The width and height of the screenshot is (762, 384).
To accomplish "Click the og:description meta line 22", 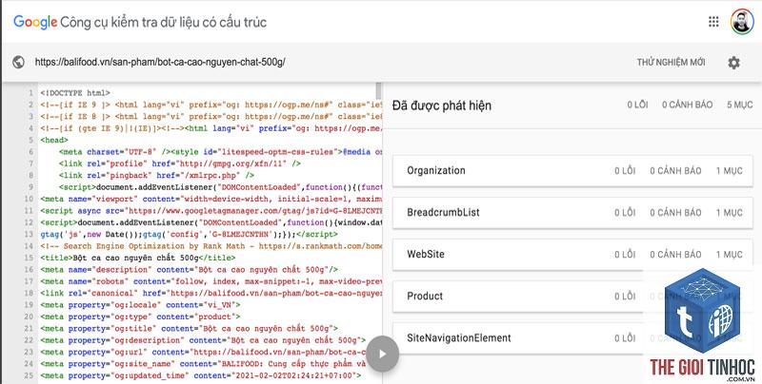I will 203,340.
